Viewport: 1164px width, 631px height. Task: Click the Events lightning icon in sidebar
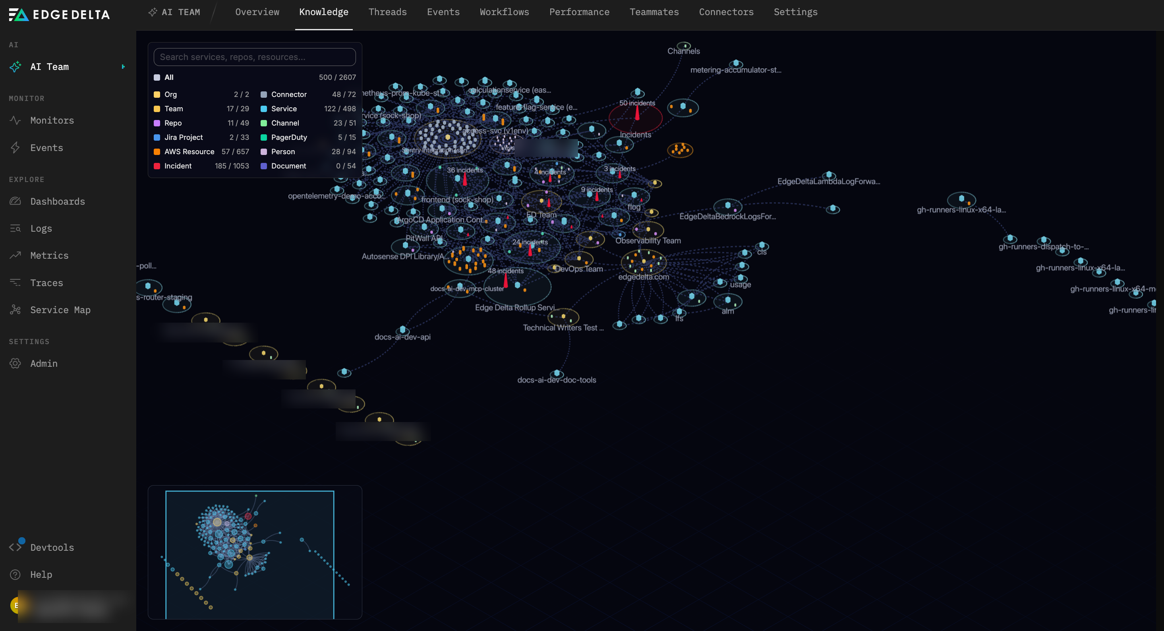click(x=15, y=147)
